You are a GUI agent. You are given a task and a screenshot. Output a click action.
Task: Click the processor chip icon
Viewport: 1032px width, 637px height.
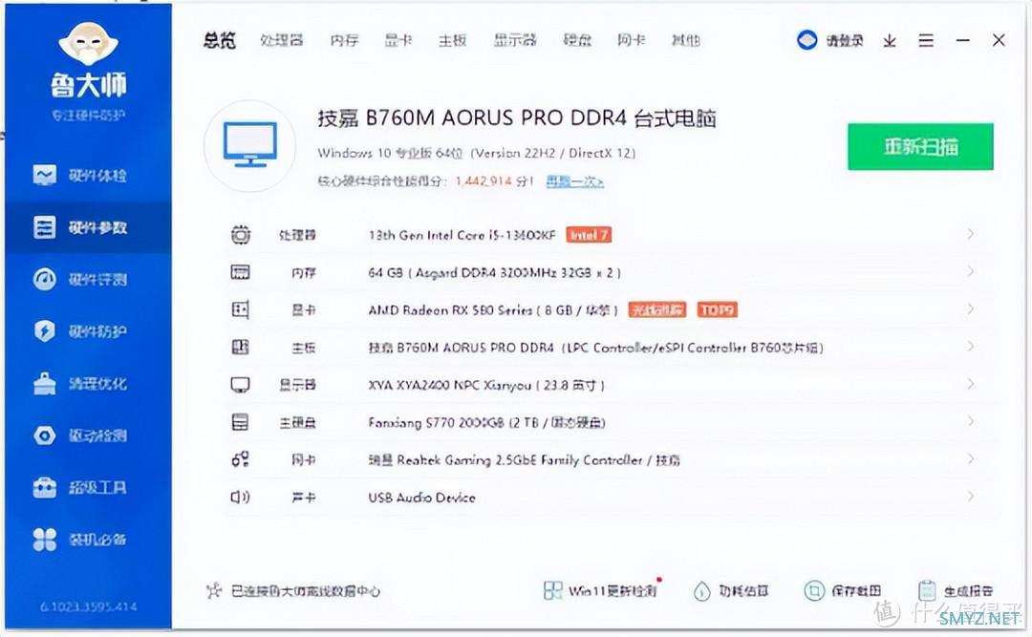(x=241, y=235)
